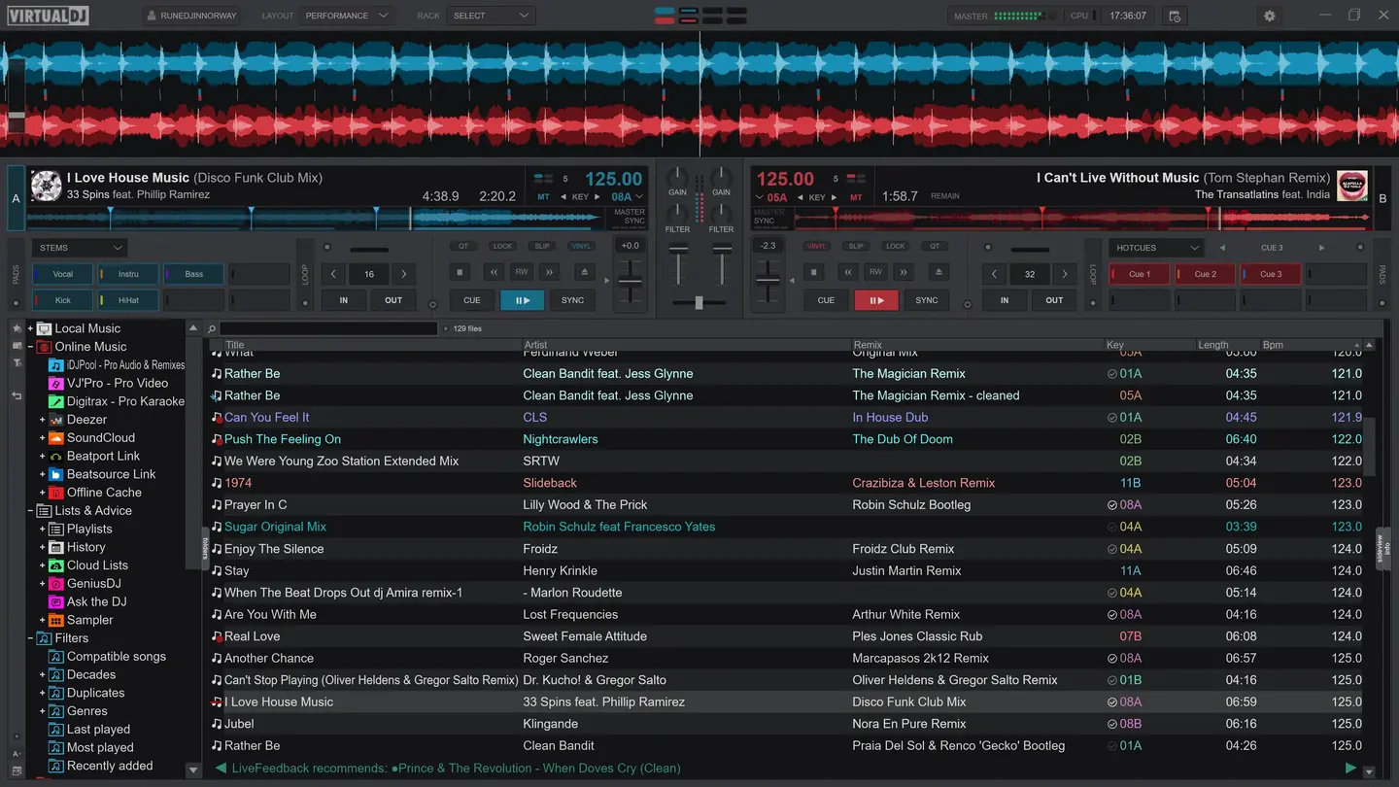
Task: Toggle the Vocal stem pad
Action: (x=63, y=274)
